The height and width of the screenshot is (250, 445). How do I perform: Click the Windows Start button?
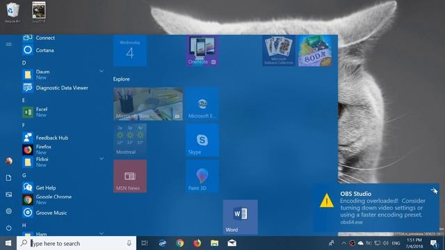[8, 243]
